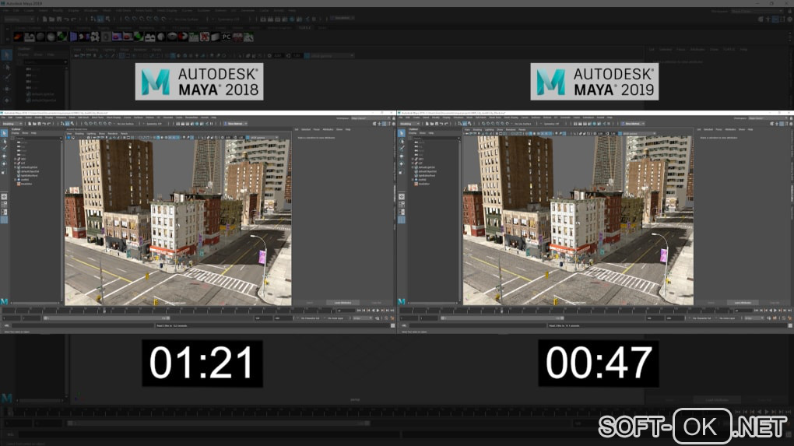The width and height of the screenshot is (794, 446).
Task: Play forward in Maya 2019 playback controls
Action: coord(775,311)
